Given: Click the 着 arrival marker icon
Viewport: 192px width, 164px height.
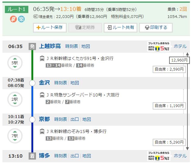Looking at the screenshot, I should point(32,156).
